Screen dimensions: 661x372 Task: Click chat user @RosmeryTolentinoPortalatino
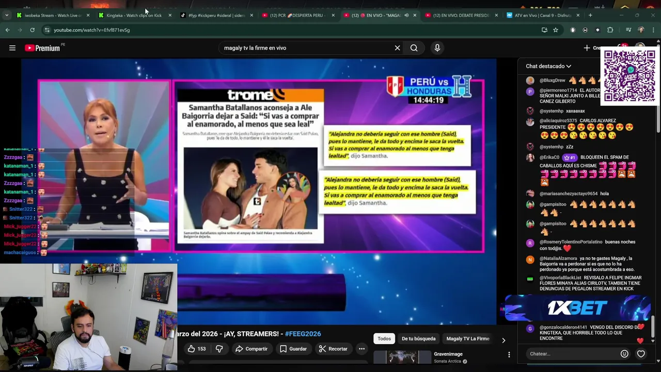coord(571,242)
